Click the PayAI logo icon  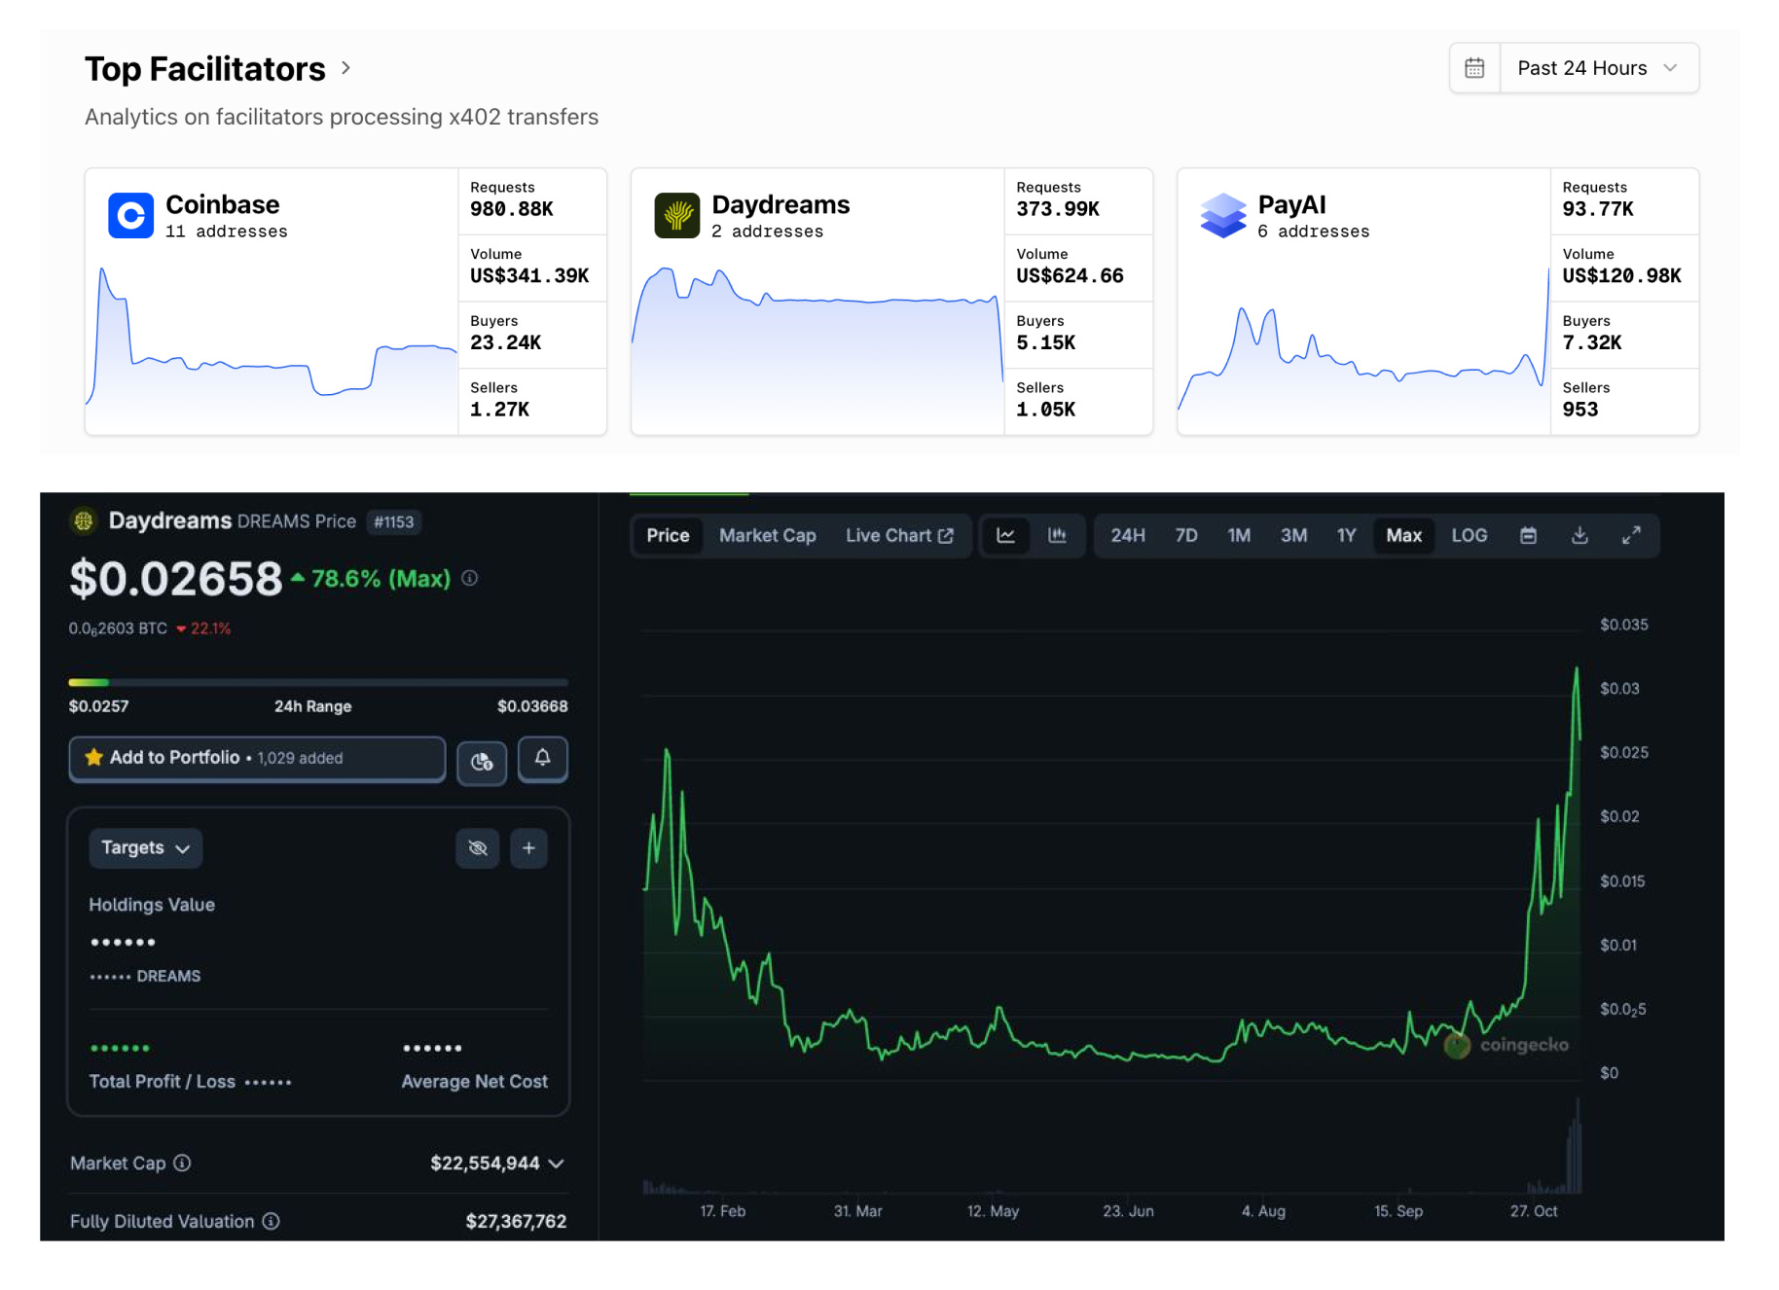(1223, 215)
